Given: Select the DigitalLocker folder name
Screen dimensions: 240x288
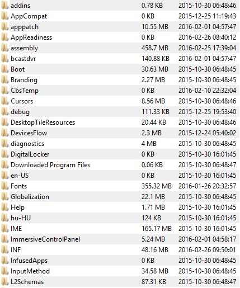Looking at the screenshot, I should coord(30,154).
